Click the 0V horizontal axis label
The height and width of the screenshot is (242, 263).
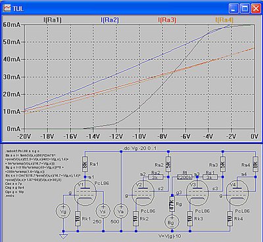[x=254, y=136]
